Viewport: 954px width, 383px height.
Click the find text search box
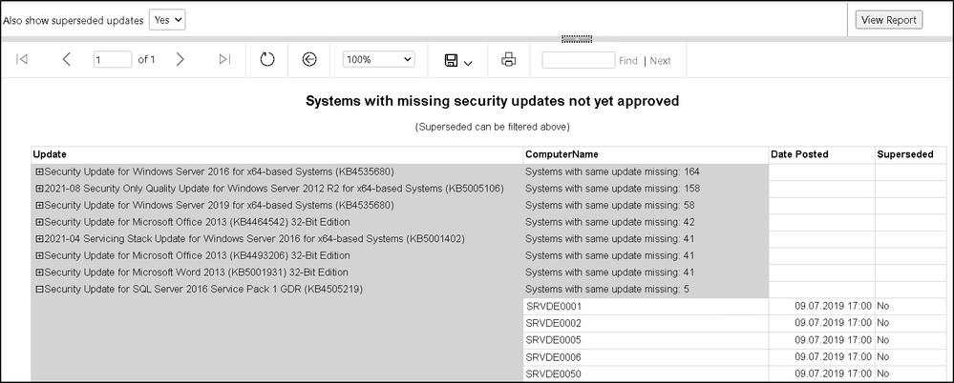(578, 60)
